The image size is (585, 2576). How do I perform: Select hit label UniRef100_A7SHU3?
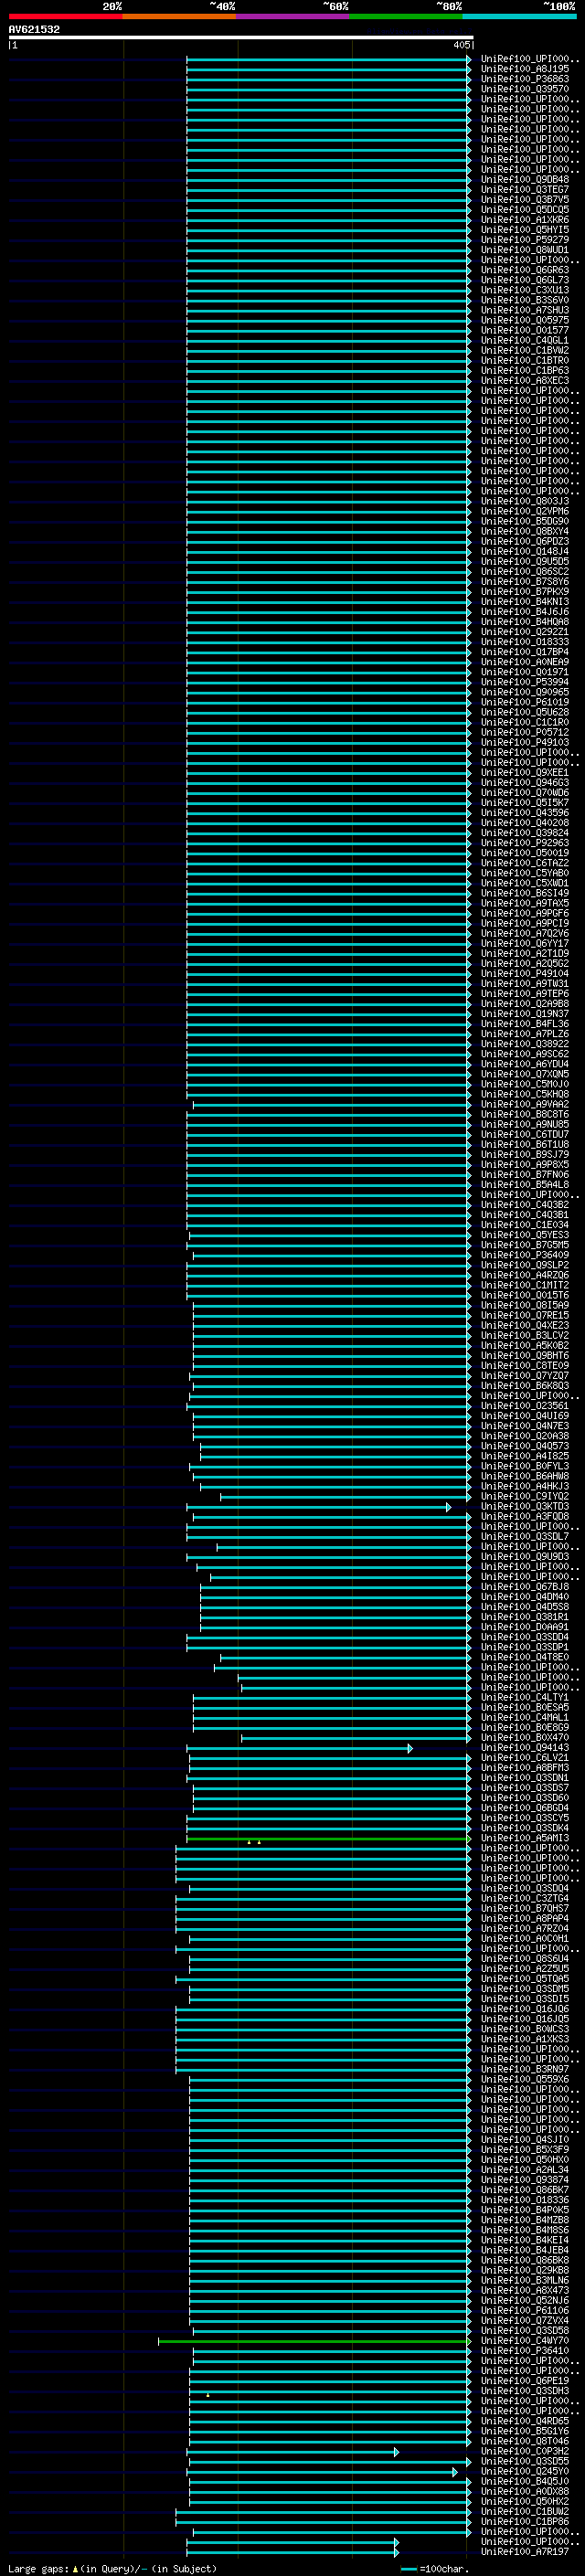[x=525, y=310]
